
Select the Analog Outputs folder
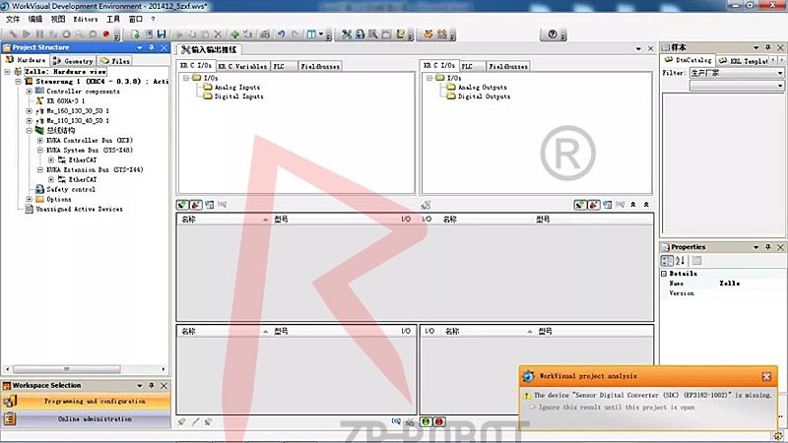483,87
